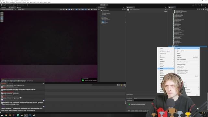Open the GameObject menu
This screenshot has height=117, width=208.
tap(12, 3)
